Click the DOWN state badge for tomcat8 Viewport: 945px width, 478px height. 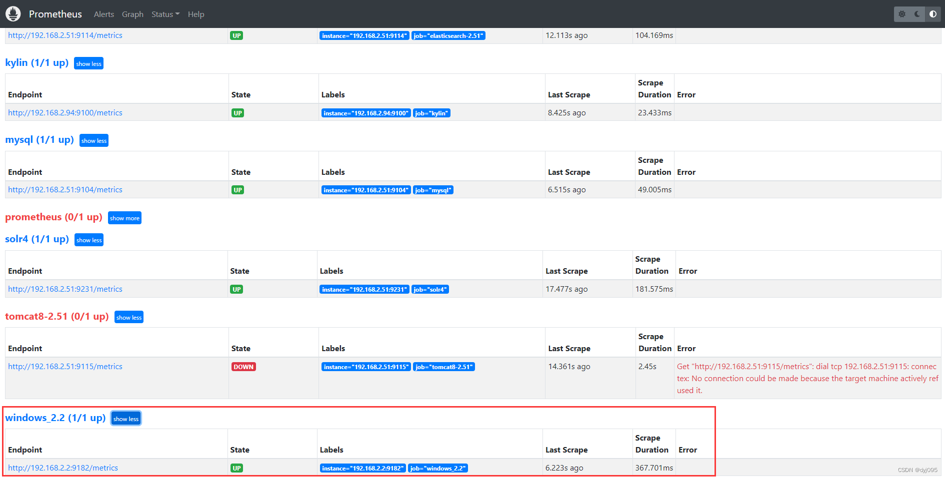(243, 367)
